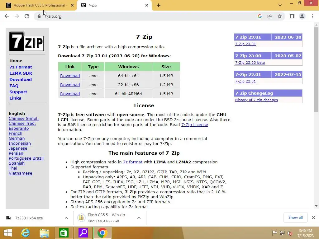Screen dimensions: 319x239
Task: Switch language to Persian
Action: pyautogui.click(x=16, y=153)
